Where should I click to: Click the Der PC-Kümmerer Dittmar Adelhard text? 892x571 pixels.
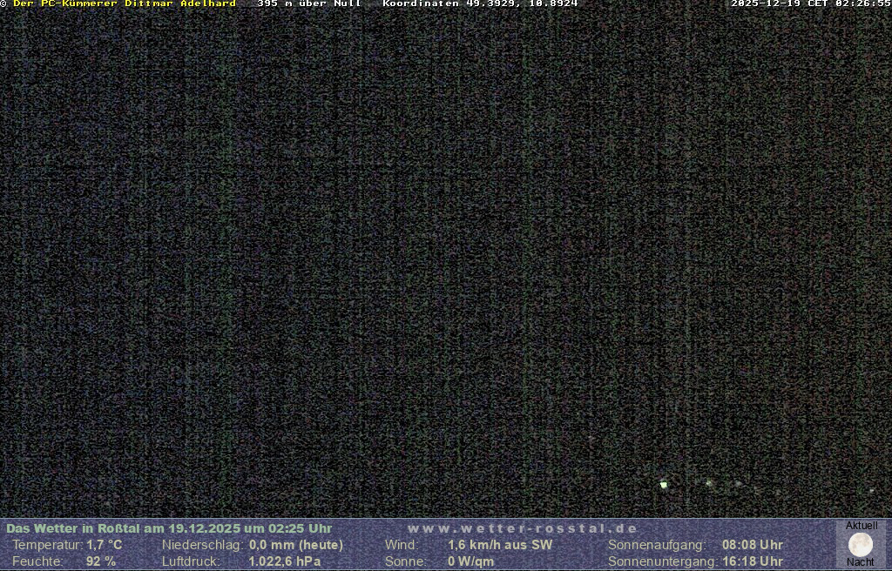click(125, 3)
